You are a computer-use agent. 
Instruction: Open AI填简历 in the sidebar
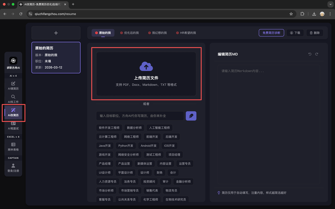[13, 86]
